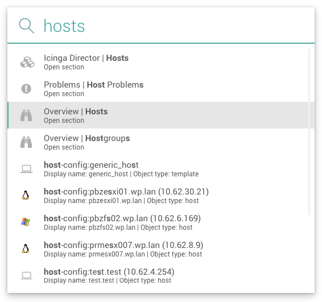Click 'Display name: prmesx007.wp.lan | Object type: host' text

(x=123, y=254)
